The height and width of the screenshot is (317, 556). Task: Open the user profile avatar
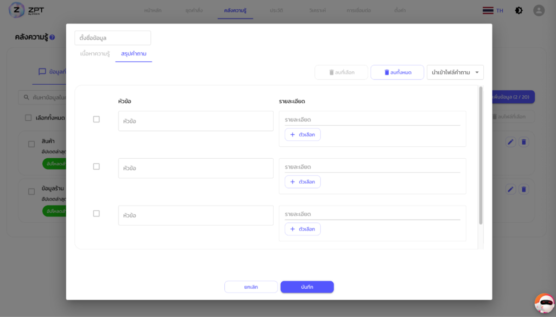click(539, 10)
